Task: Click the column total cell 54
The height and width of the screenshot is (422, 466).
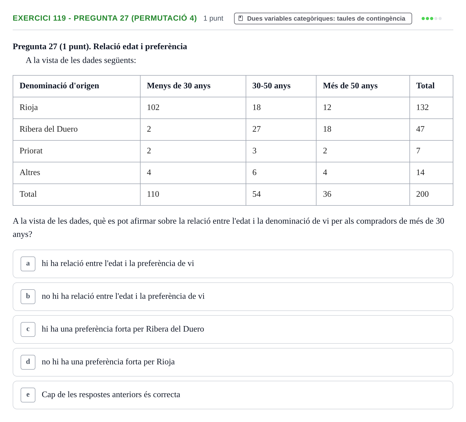Action: [x=281, y=195]
